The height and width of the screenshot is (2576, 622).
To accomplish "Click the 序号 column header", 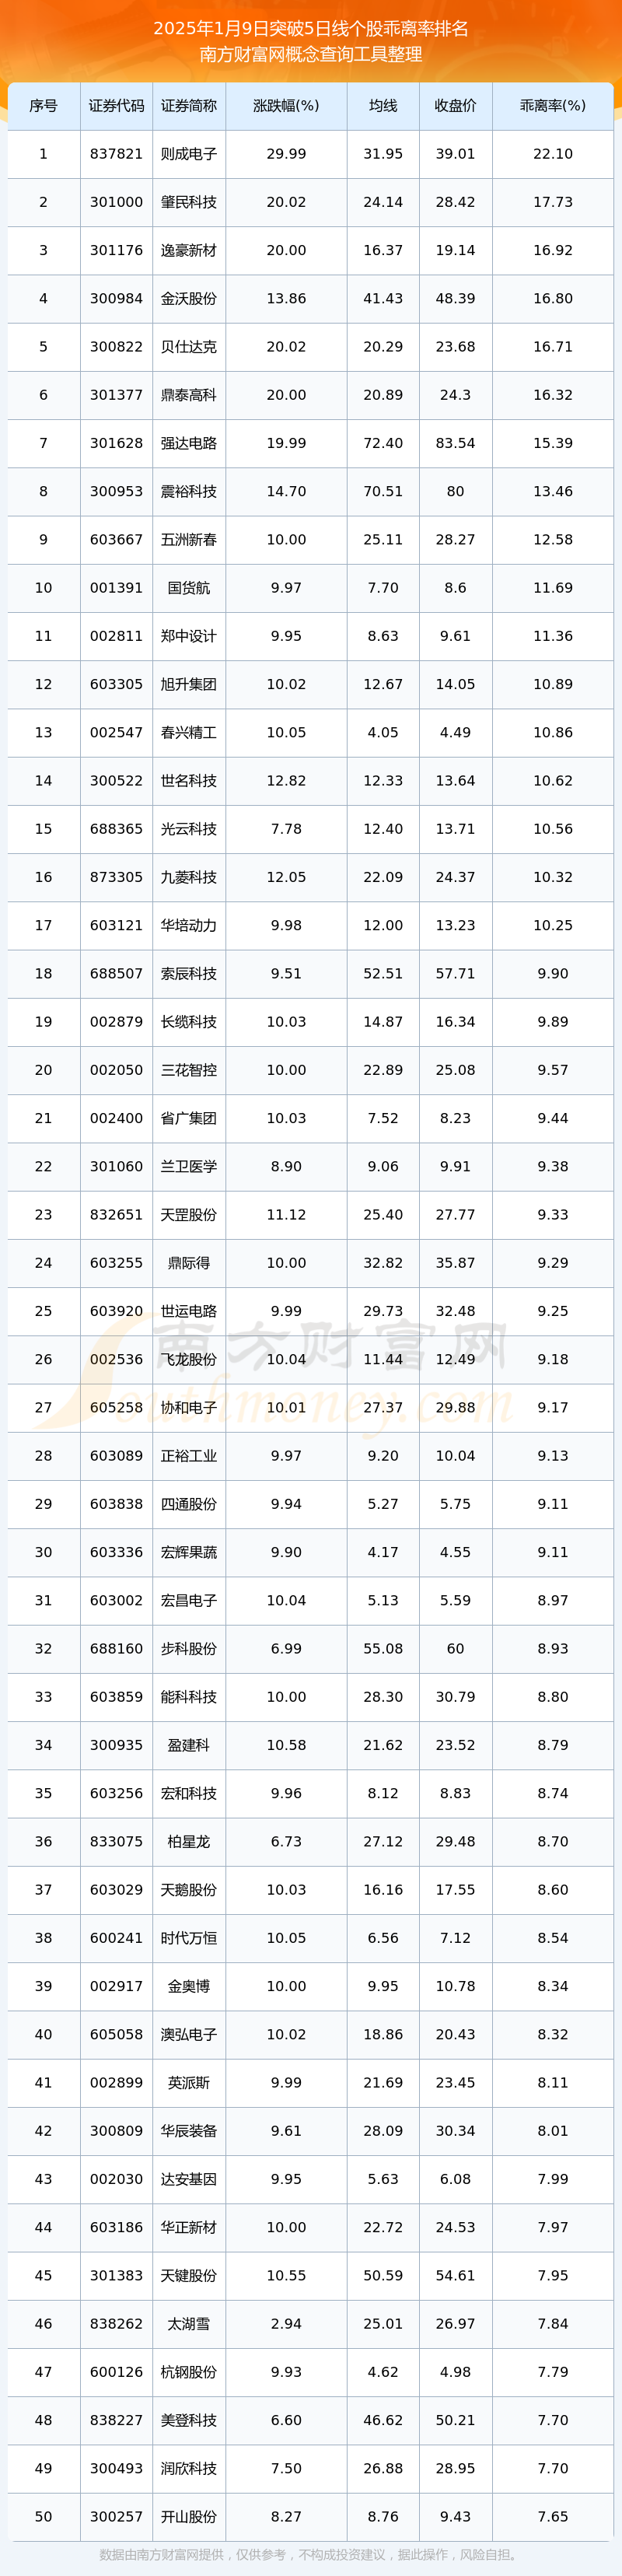I will (x=43, y=106).
